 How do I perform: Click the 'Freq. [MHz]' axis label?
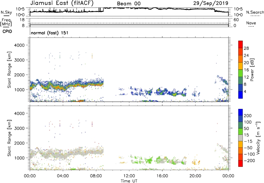6,22
